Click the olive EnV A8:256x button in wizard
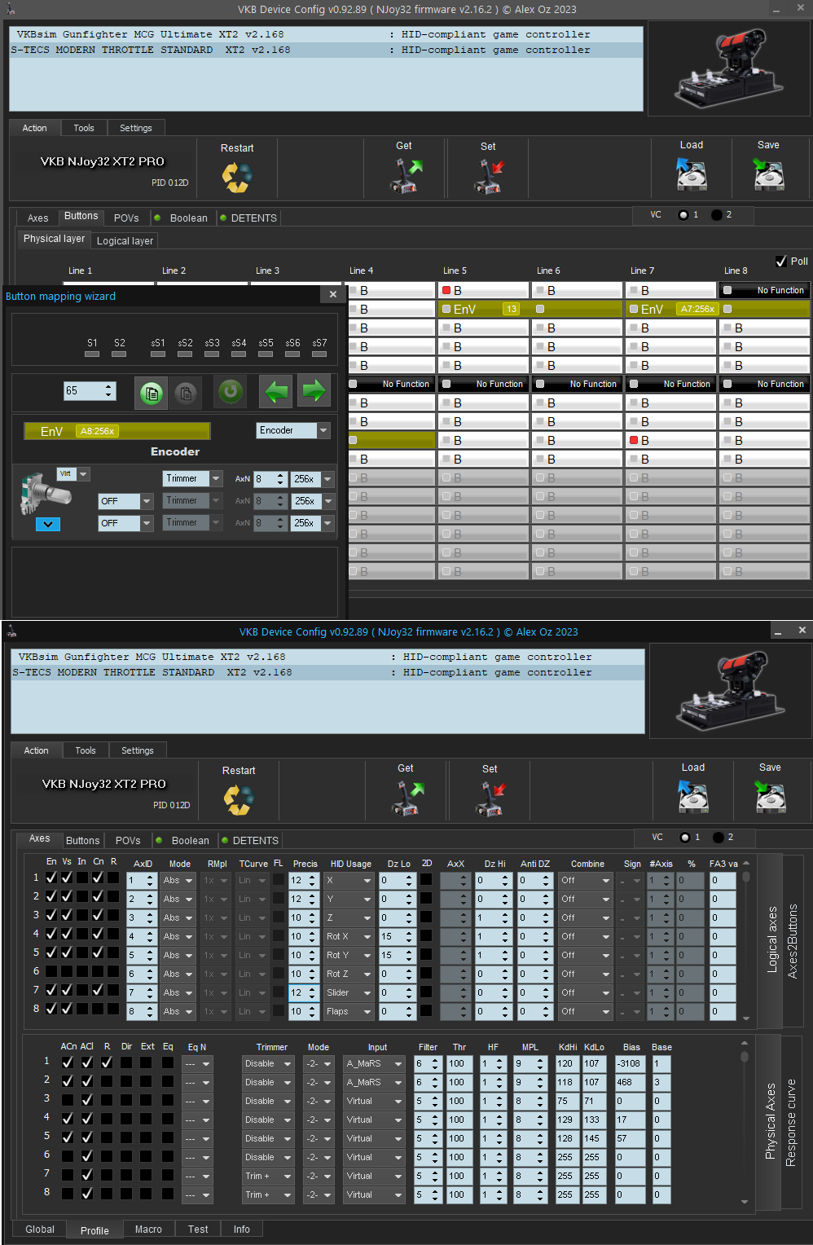This screenshot has width=813, height=1245. [x=117, y=431]
